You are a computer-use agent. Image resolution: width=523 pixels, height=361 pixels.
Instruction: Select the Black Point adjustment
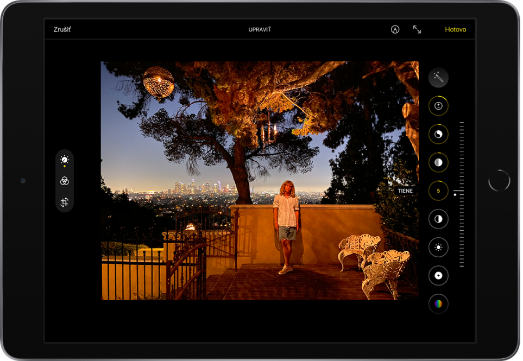pos(438,276)
